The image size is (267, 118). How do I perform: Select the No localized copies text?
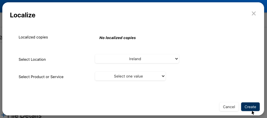tap(118, 38)
